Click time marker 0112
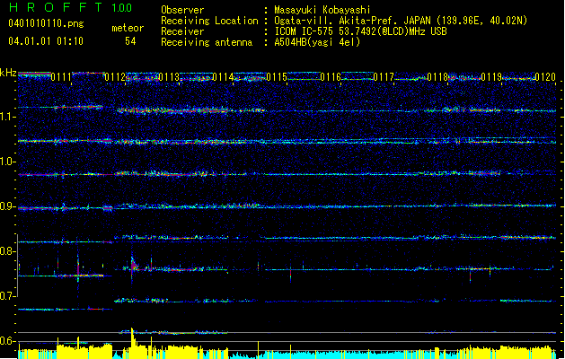Image resolution: width=565 pixels, height=359 pixels. (115, 77)
